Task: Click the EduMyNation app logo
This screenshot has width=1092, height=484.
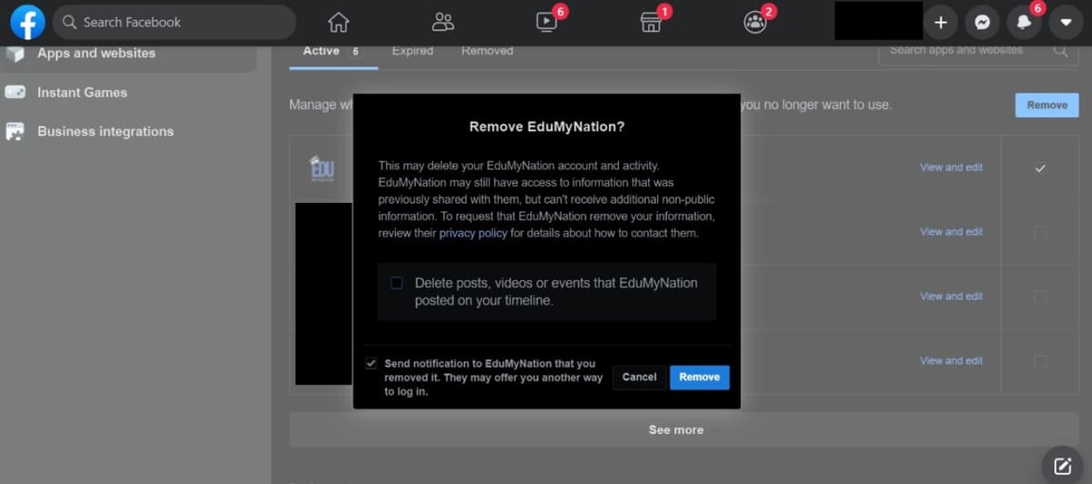Action: point(322,167)
